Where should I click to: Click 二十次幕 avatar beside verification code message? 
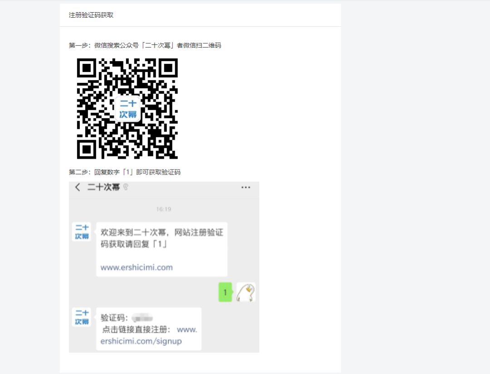tap(82, 317)
